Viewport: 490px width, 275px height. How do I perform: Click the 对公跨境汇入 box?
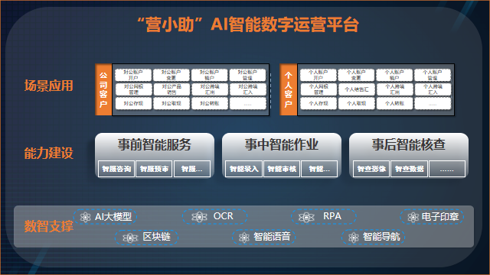(x=247, y=89)
